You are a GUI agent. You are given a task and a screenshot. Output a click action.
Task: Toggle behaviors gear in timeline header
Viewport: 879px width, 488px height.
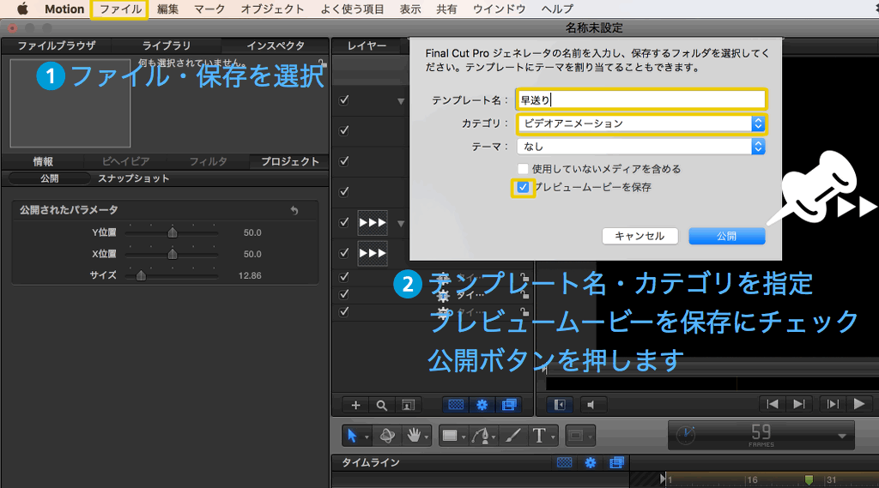[x=591, y=462]
